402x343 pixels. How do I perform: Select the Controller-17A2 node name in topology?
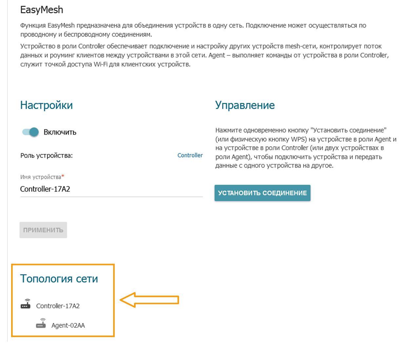tap(58, 306)
